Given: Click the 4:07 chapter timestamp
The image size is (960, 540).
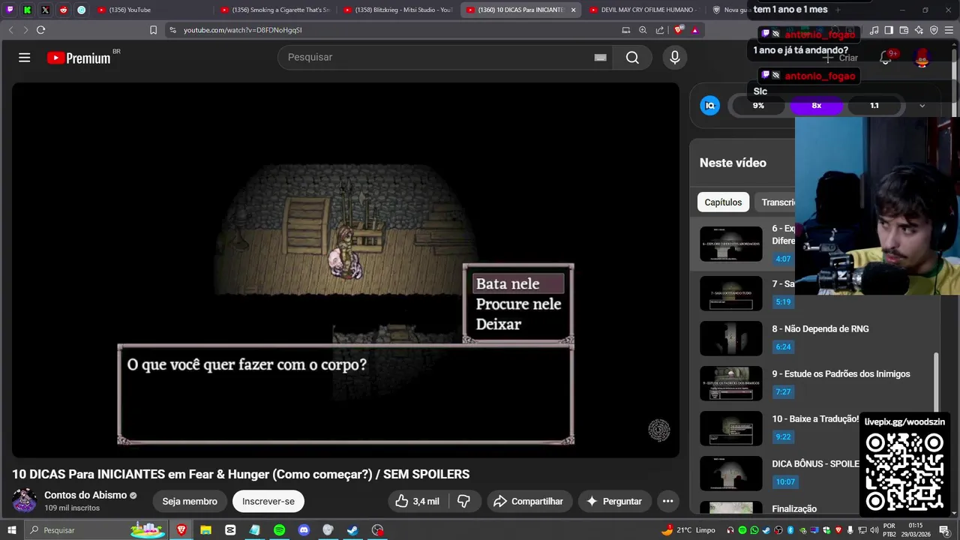Looking at the screenshot, I should 783,259.
